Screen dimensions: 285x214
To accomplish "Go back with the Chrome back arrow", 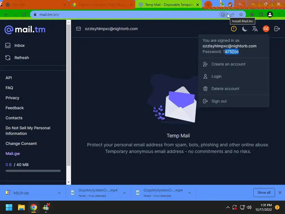I will (6, 14).
